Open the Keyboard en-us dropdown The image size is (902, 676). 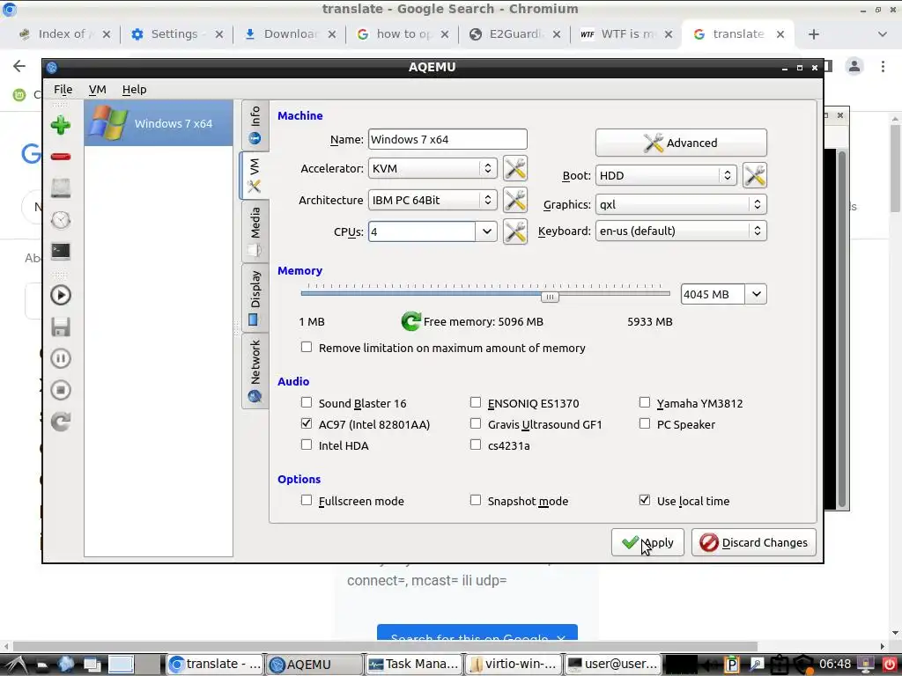pyautogui.click(x=681, y=231)
